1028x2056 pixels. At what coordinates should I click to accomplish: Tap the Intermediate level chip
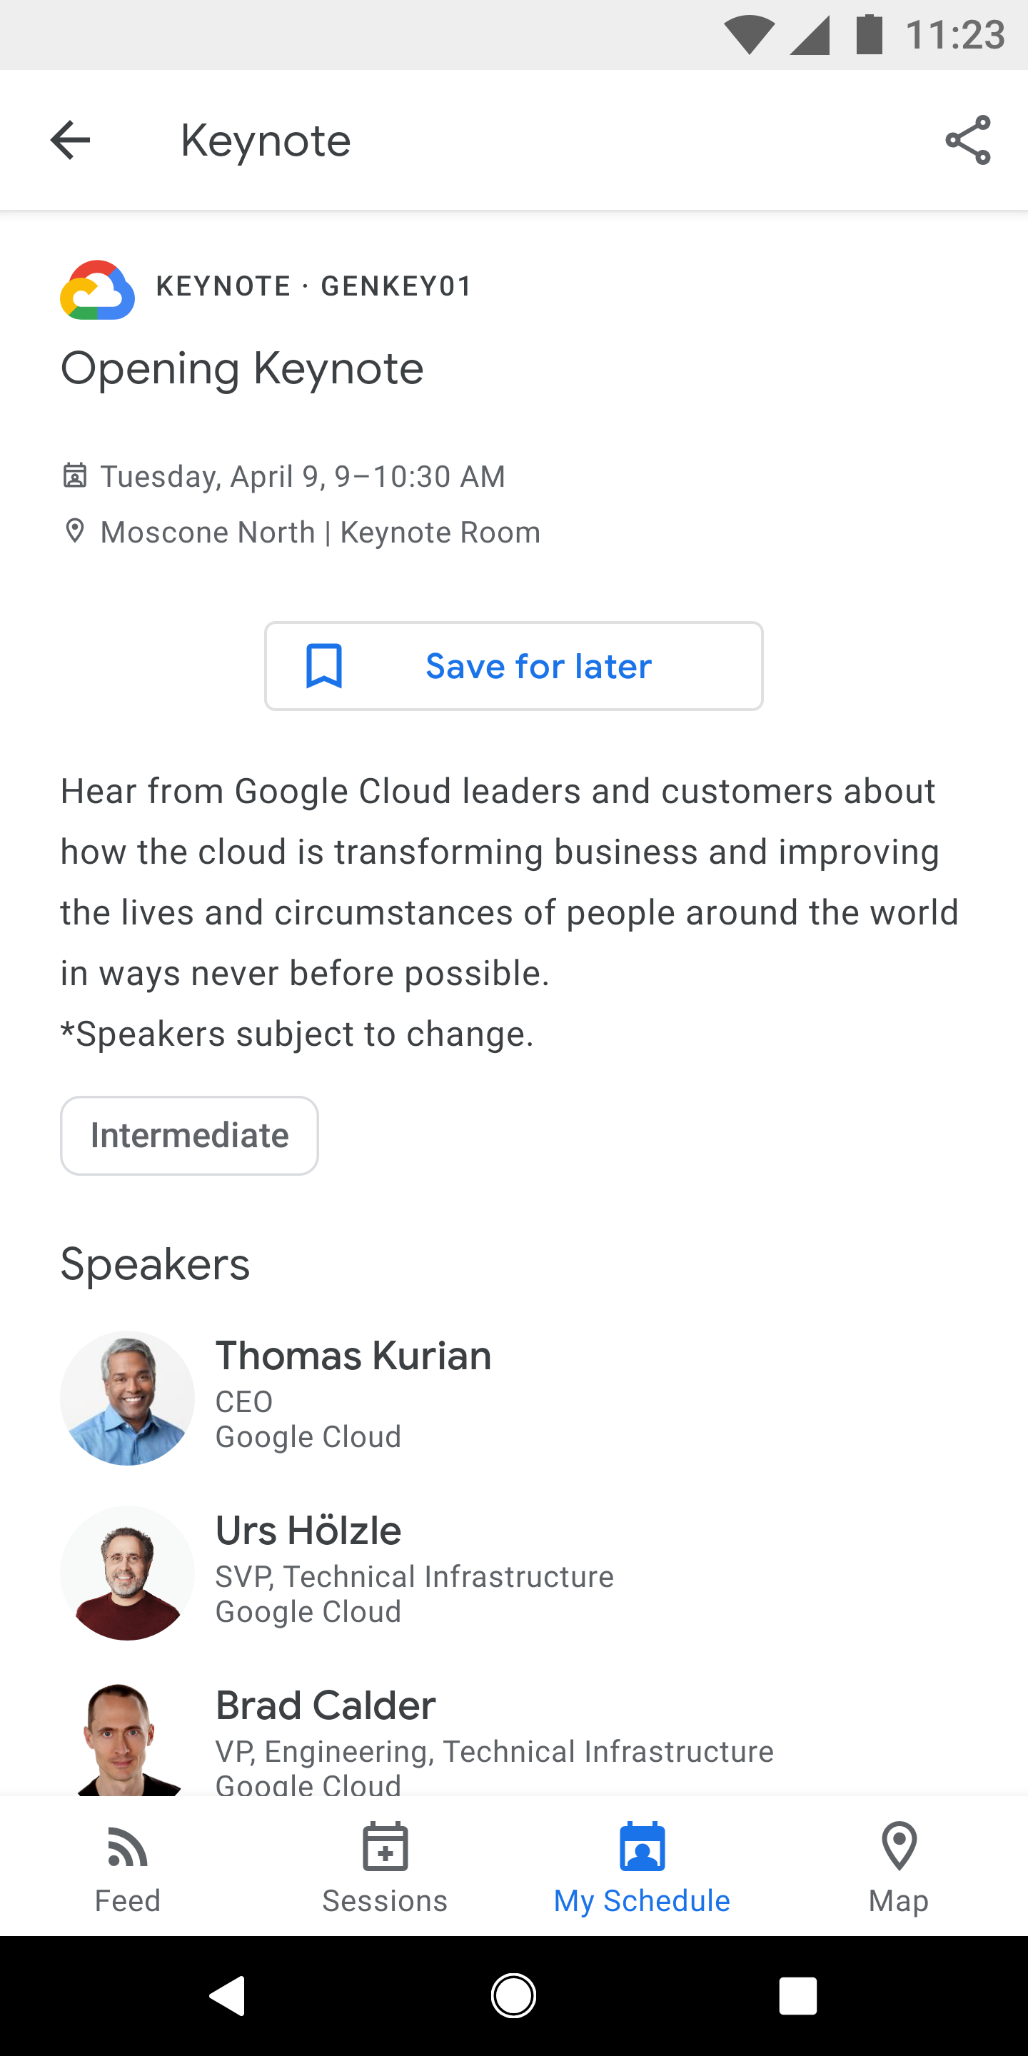click(189, 1135)
